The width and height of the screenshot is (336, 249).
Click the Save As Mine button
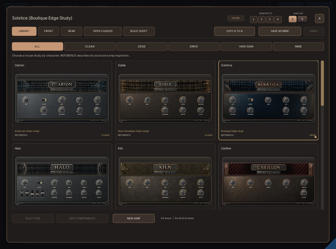[280, 31]
